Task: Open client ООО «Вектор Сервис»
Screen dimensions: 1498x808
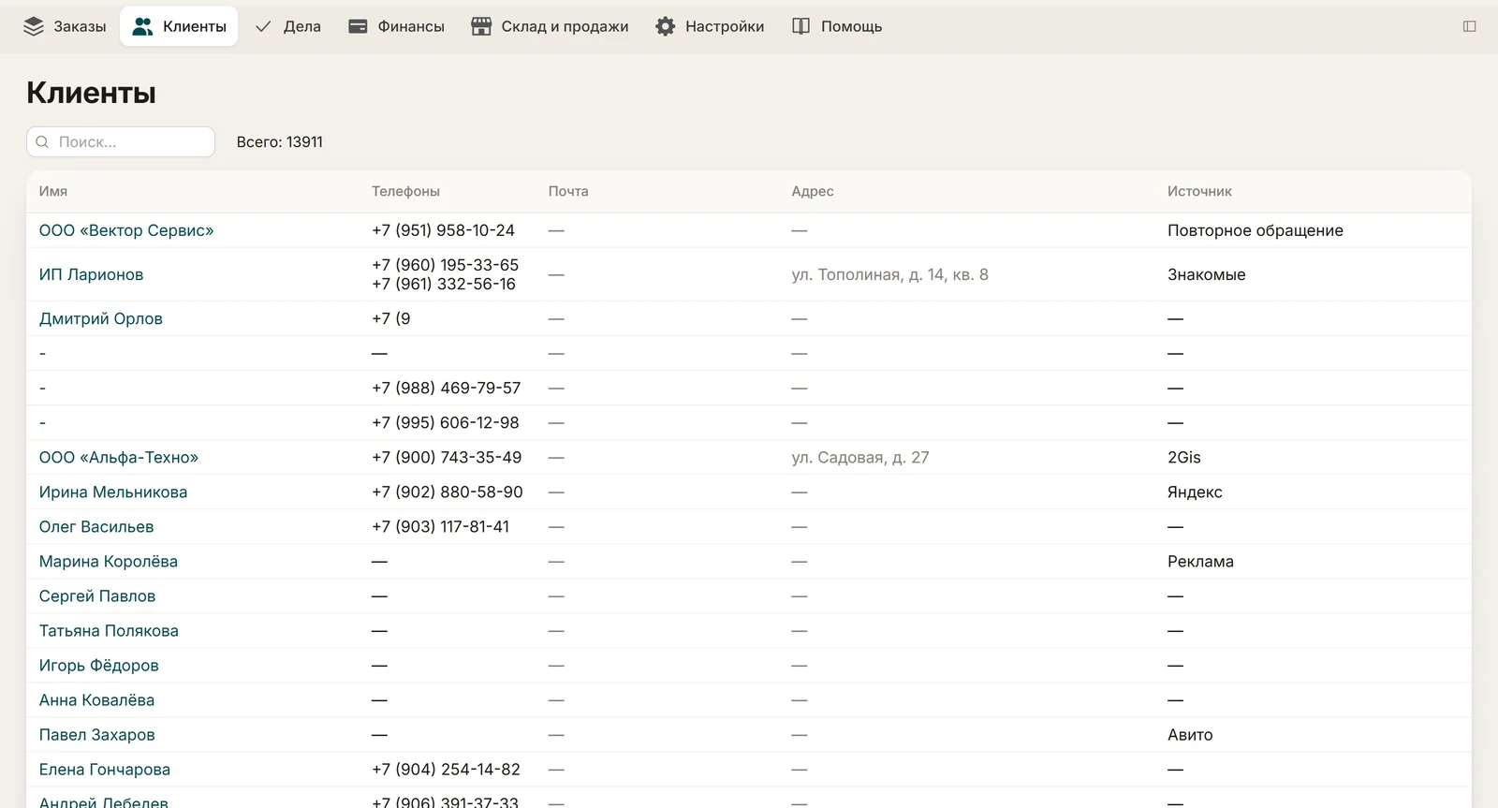Action: (126, 230)
